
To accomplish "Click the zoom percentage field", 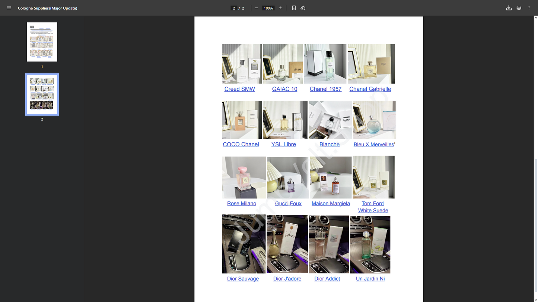I will (268, 8).
